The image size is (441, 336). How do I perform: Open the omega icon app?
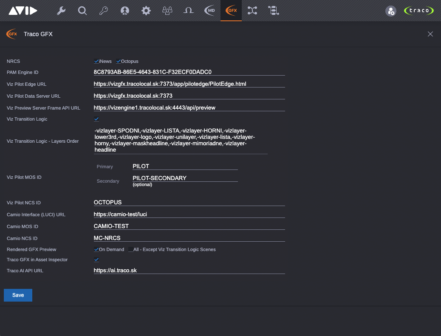(x=189, y=11)
